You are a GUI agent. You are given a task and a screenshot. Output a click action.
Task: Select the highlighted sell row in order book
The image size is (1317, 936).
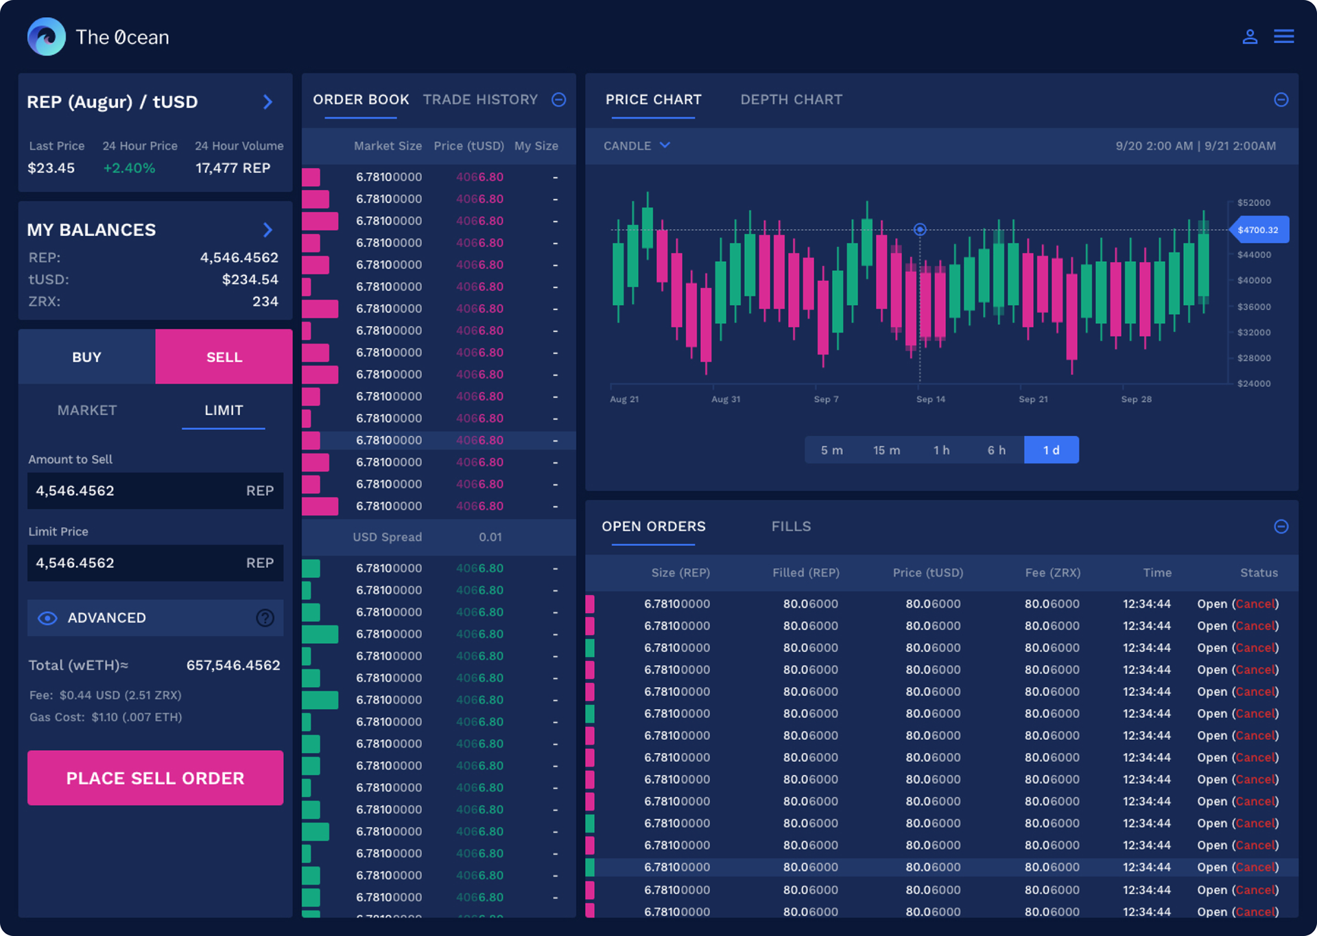pyautogui.click(x=439, y=440)
